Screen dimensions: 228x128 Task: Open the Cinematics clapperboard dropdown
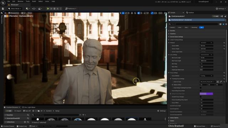click(40, 9)
